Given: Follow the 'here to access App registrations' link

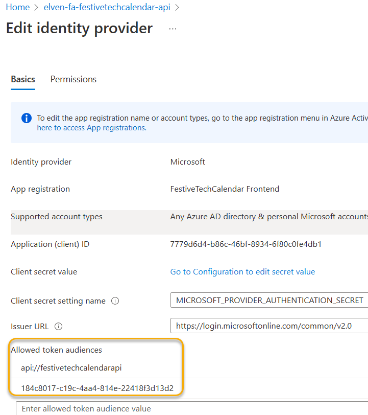Looking at the screenshot, I should (91, 128).
